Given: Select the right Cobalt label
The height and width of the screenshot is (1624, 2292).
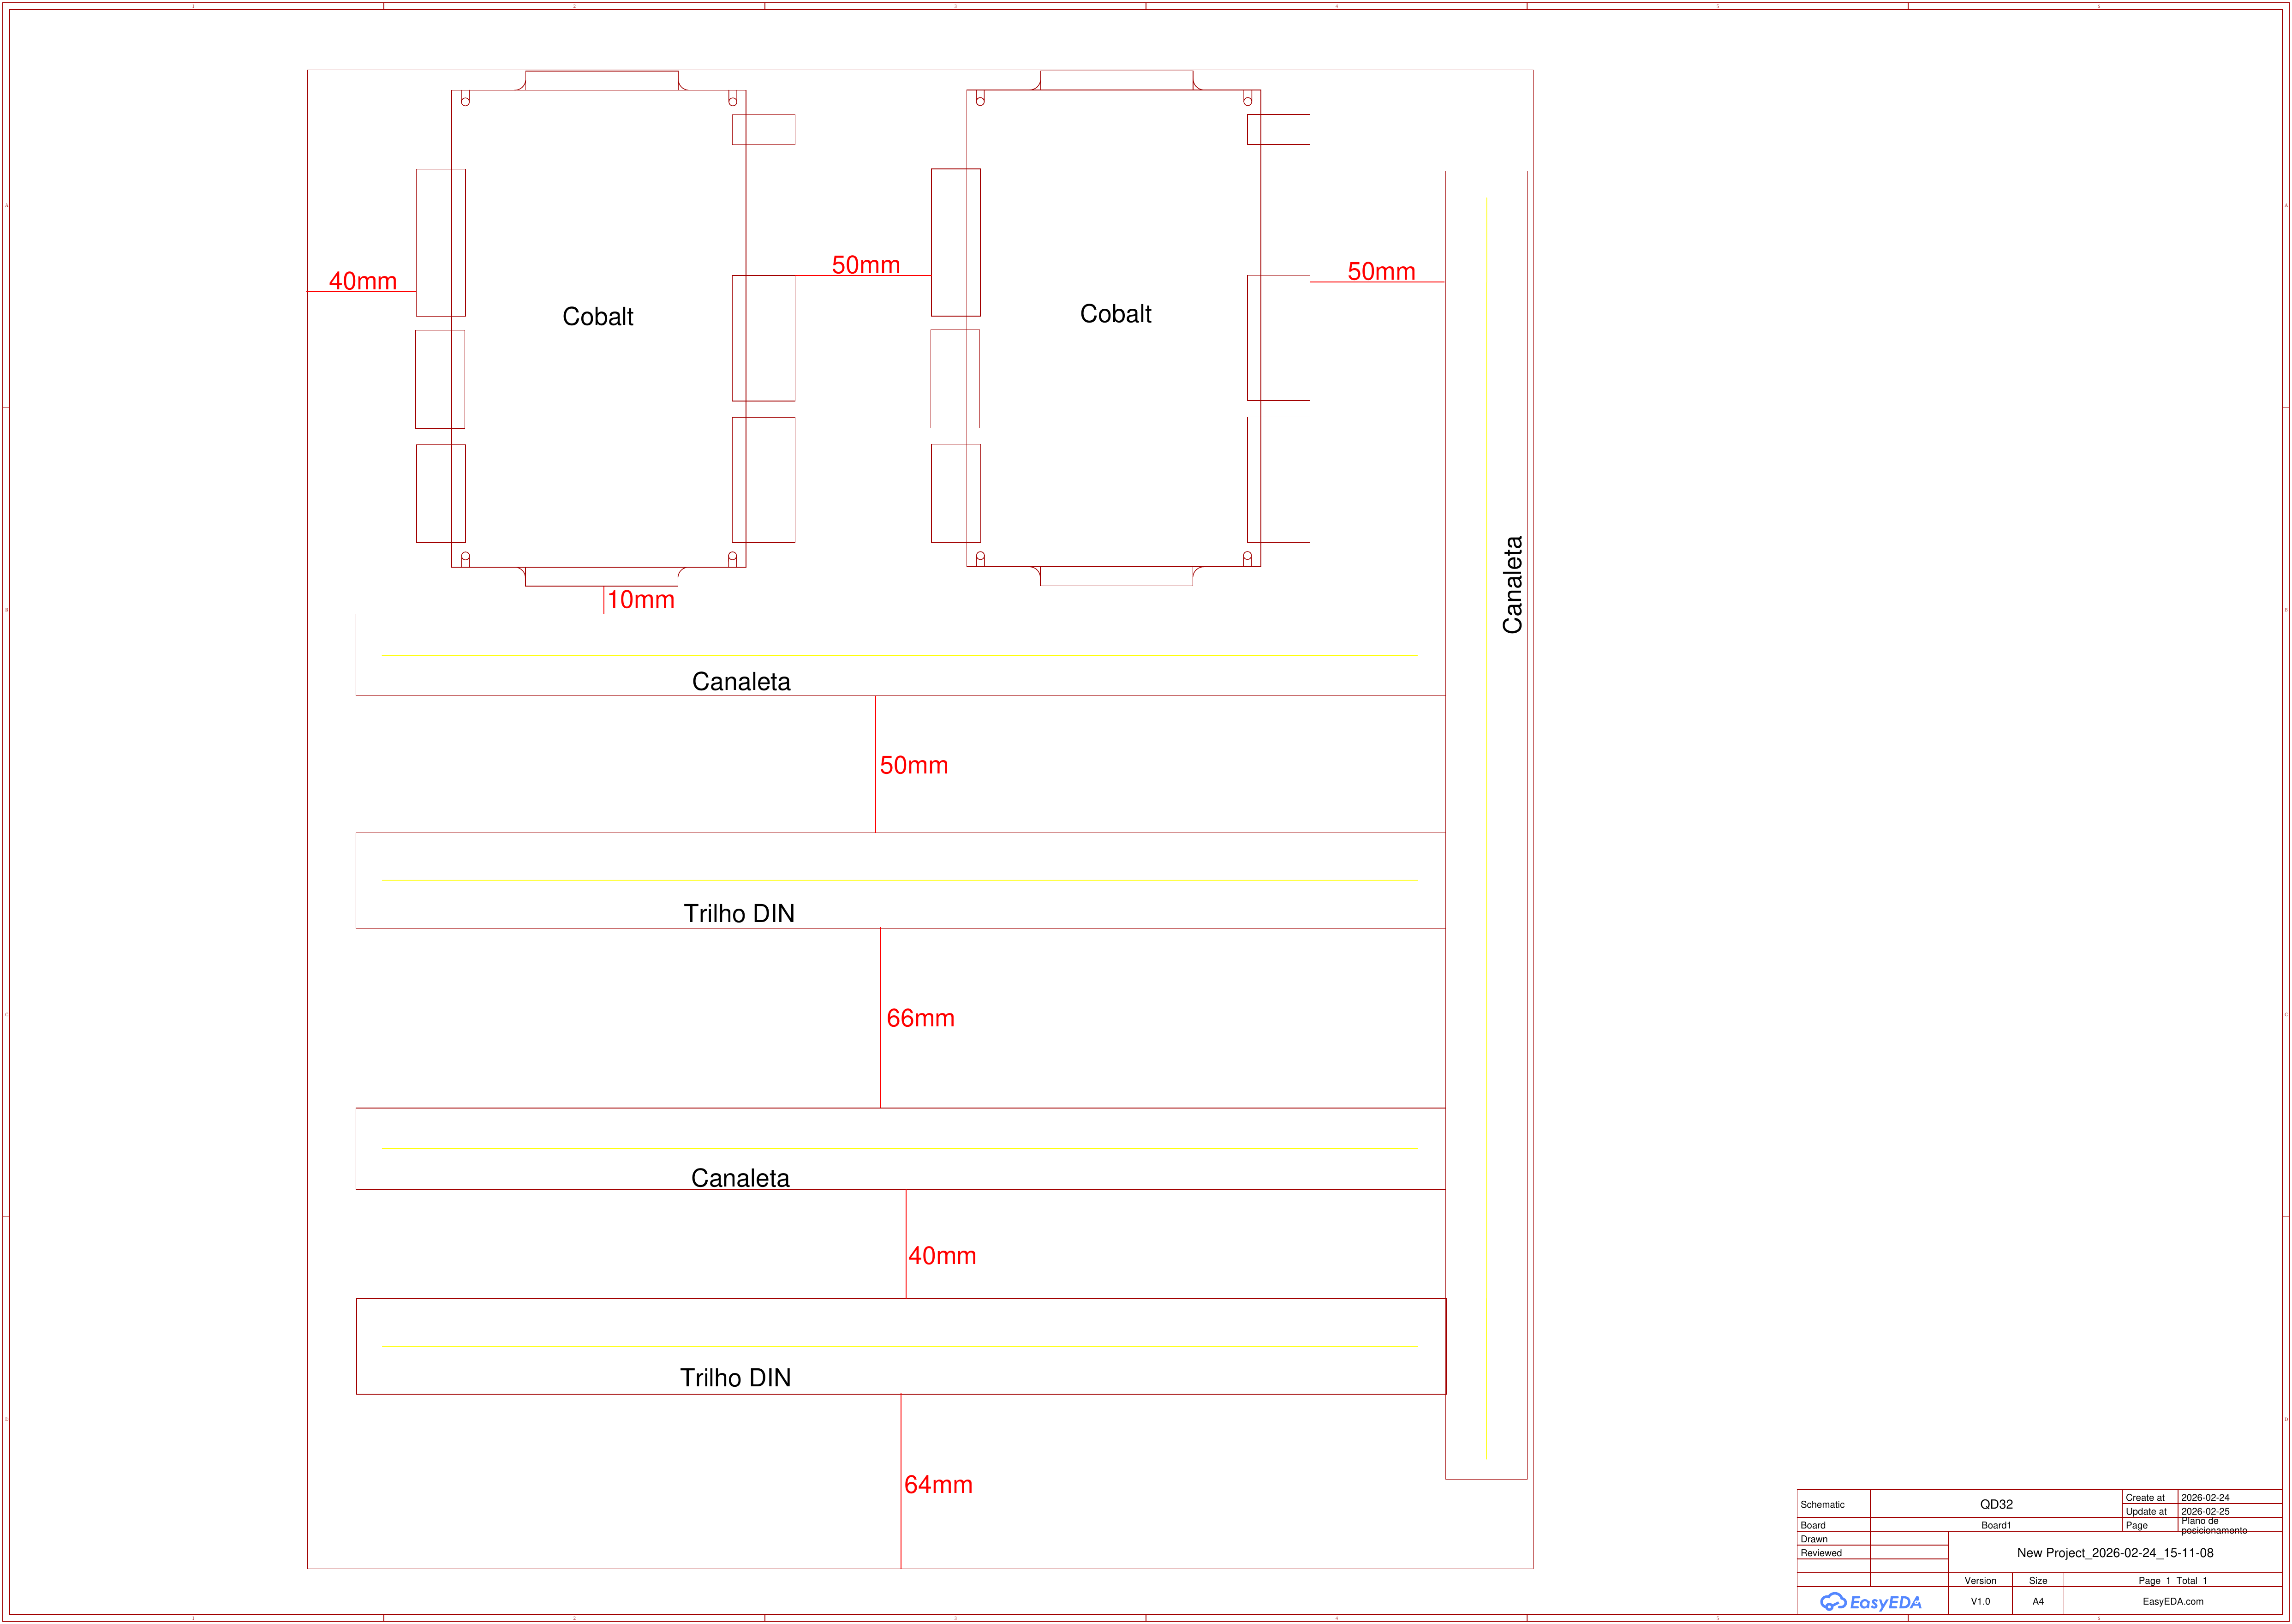Looking at the screenshot, I should coord(1116,314).
